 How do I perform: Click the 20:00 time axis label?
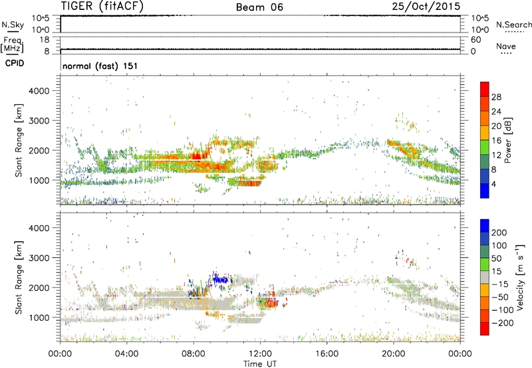pyautogui.click(x=393, y=354)
